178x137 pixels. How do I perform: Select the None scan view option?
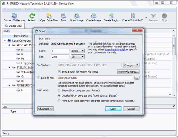coord(59,101)
